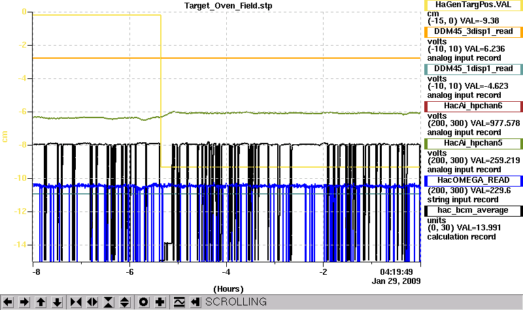This screenshot has width=523, height=310.
Task: Select HacAi_hpchan5 curve in legend
Action: (x=473, y=144)
